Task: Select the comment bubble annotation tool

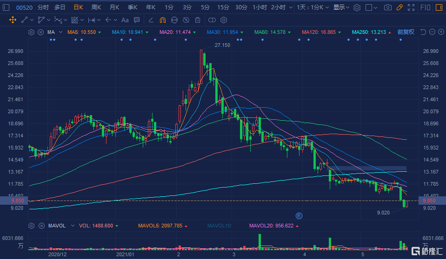Action: 136,20
